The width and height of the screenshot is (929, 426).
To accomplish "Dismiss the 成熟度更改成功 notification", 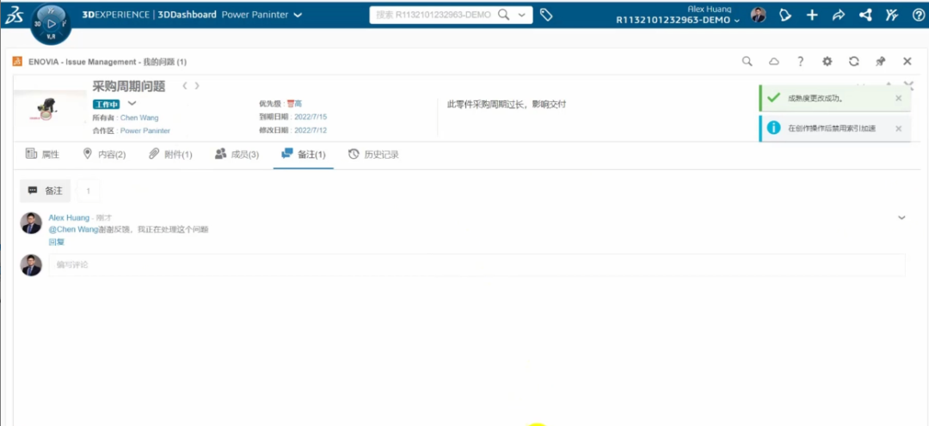I will click(x=898, y=98).
